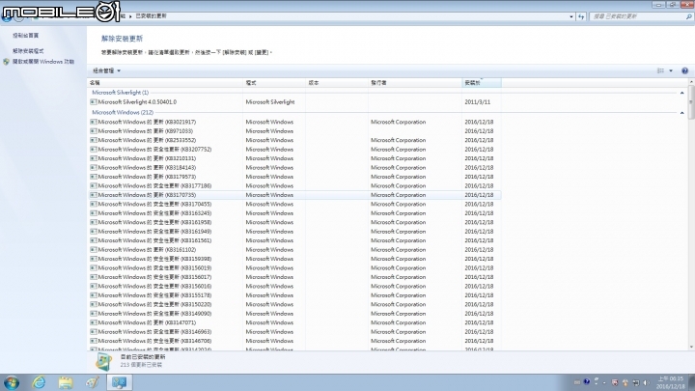Select security update row KB3156019
This screenshot has width=695, height=391.
pyautogui.click(x=294, y=267)
